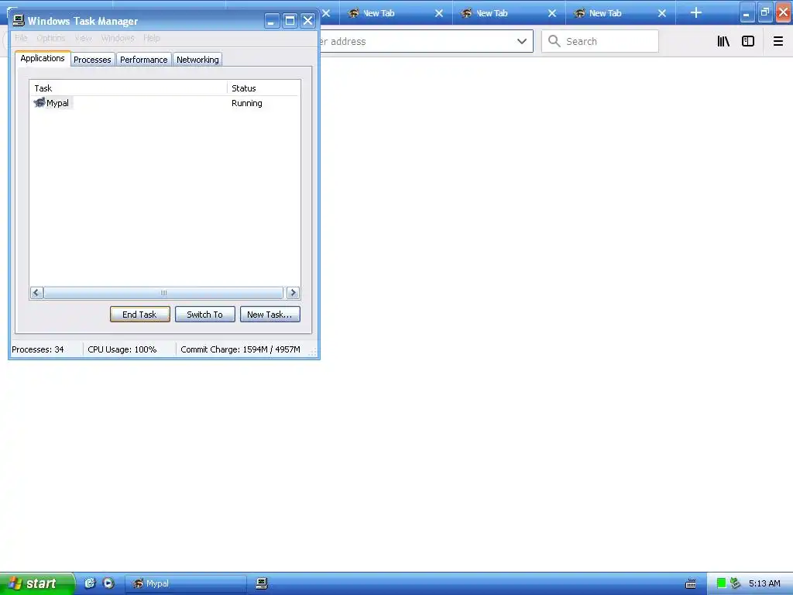
Task: Open the on-screen keyboard tray icon
Action: click(690, 584)
